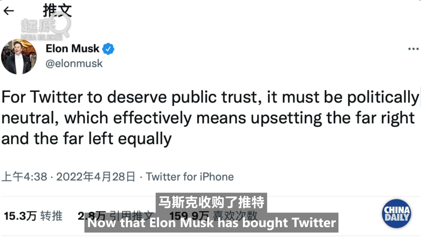
Task: Click the Elon Musk display name
Action: 73,49
